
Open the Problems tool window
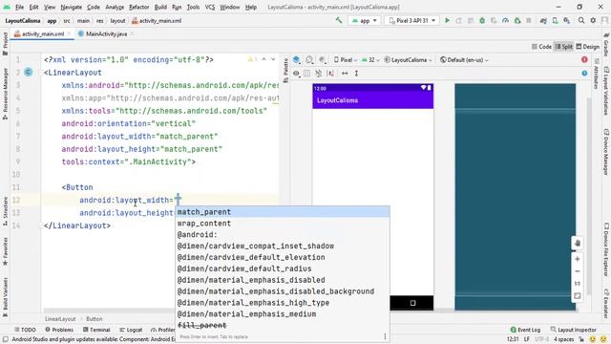point(59,330)
